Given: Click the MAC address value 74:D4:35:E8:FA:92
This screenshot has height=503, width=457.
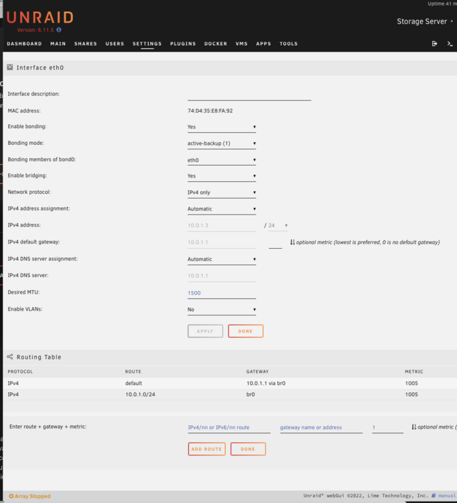Looking at the screenshot, I should pos(210,111).
